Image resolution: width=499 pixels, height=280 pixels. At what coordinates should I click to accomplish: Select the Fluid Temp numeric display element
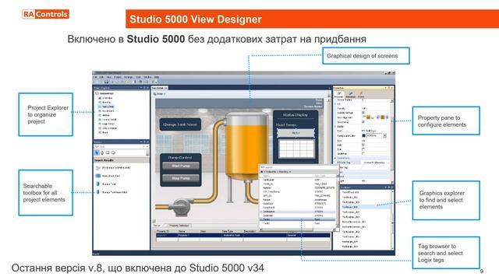[x=296, y=133]
